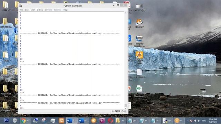Click the output line '10' above the first prompt
The width and height of the screenshot is (221, 124).
(x=21, y=59)
